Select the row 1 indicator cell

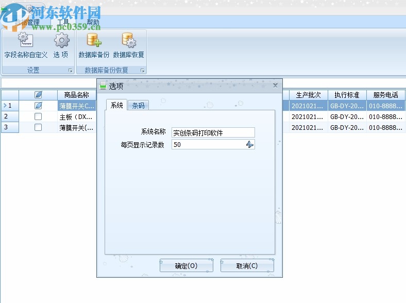[x=10, y=106]
